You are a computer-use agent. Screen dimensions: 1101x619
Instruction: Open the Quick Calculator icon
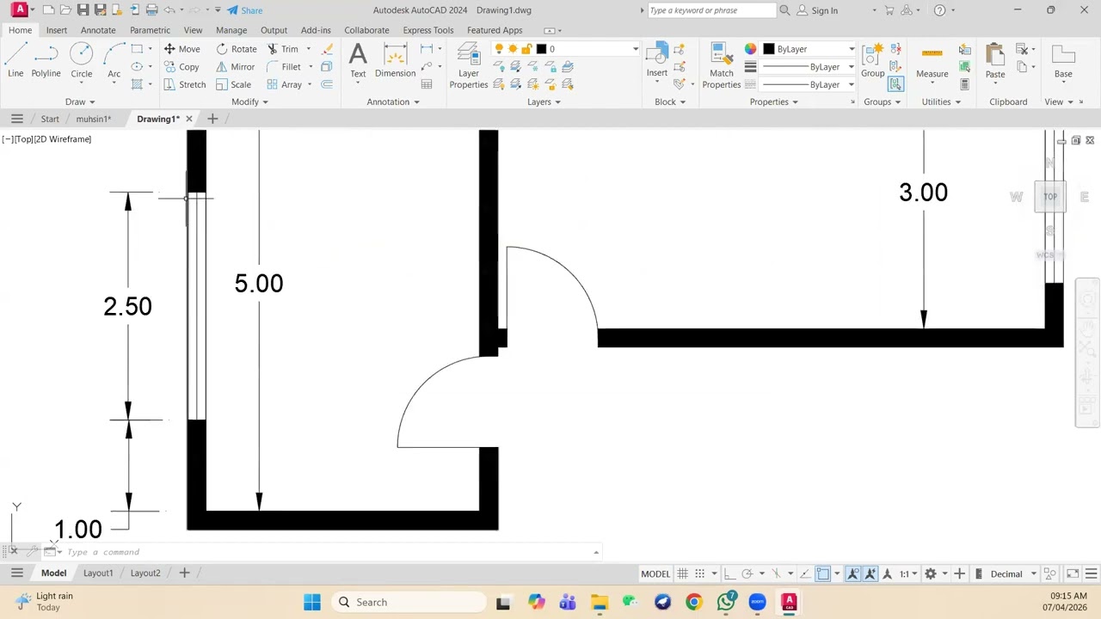pos(964,84)
